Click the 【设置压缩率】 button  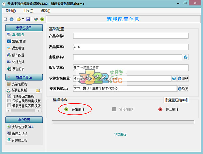pyautogui.click(x=177, y=100)
